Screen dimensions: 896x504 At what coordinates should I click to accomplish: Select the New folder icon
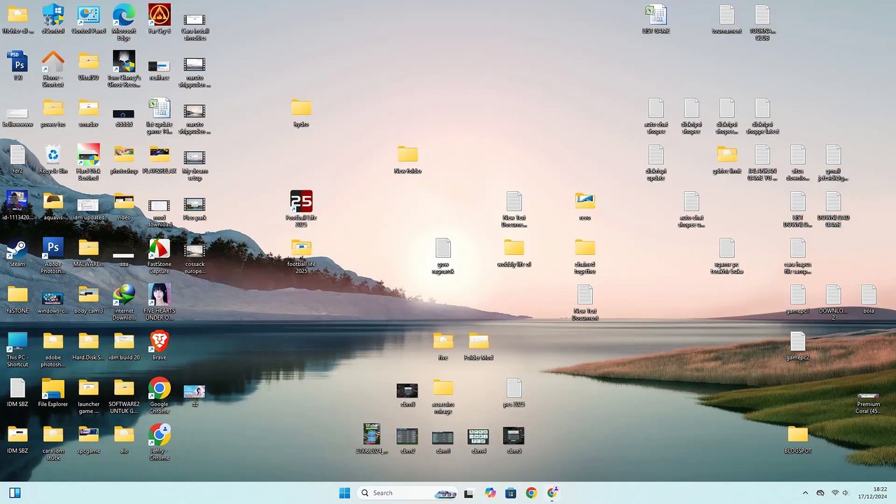[x=408, y=159]
